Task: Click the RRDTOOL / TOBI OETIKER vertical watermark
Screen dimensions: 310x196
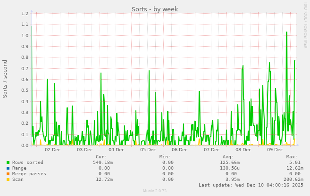Action: tap(305, 24)
